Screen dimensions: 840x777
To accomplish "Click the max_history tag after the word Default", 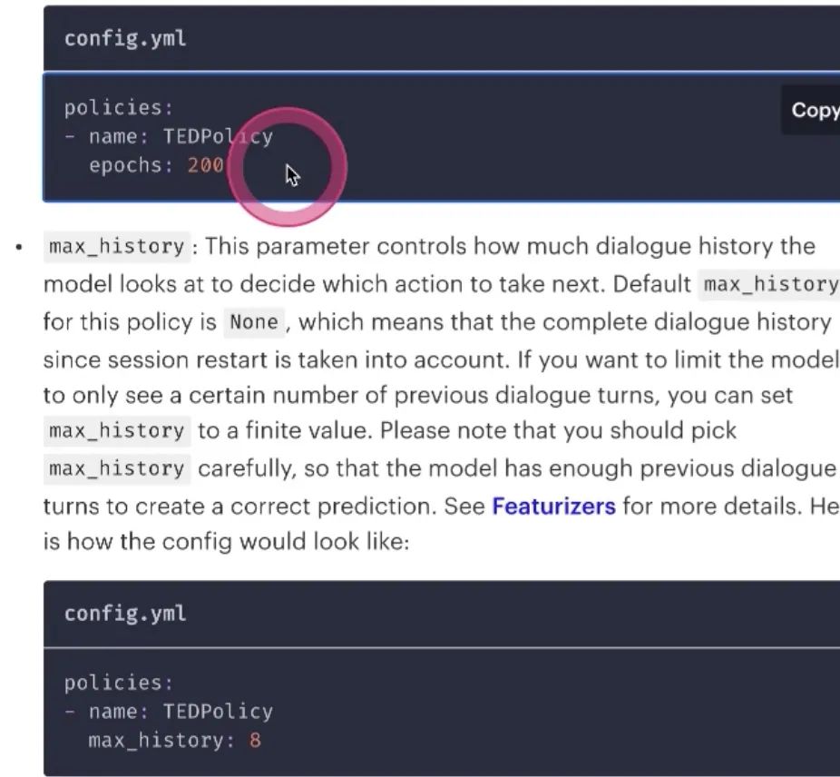I will pos(770,284).
